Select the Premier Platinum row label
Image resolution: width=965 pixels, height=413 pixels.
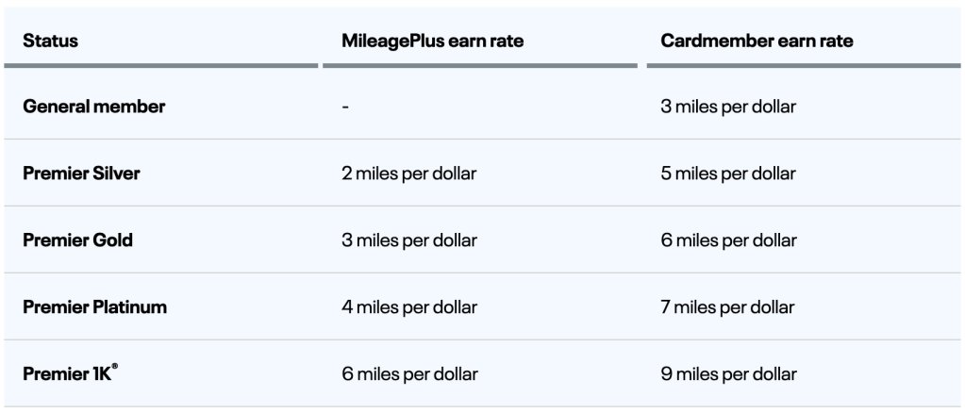(x=95, y=306)
